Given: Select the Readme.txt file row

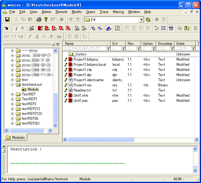Looking at the screenshot, I should click(x=131, y=90).
